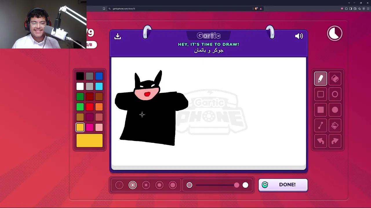371x208 pixels.
Task: Open the Brave VPN shield icon
Action: pyautogui.click(x=364, y=9)
